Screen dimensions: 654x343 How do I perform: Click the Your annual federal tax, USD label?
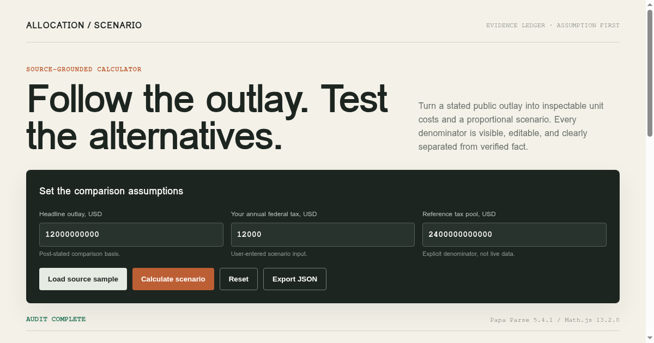(274, 214)
